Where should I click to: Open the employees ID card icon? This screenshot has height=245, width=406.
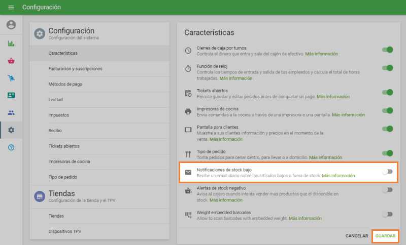[11, 95]
